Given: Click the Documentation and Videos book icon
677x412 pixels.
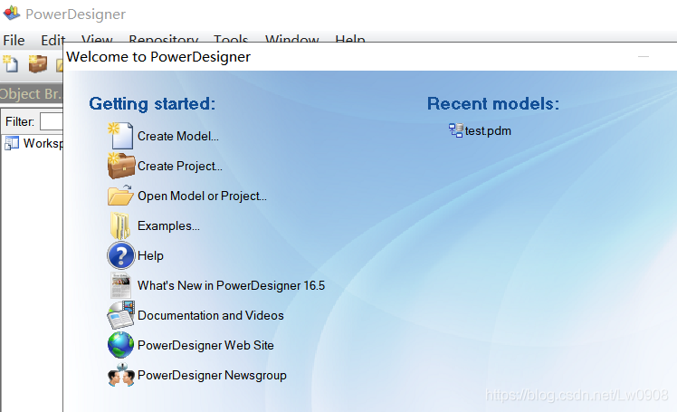Looking at the screenshot, I should click(x=121, y=315).
